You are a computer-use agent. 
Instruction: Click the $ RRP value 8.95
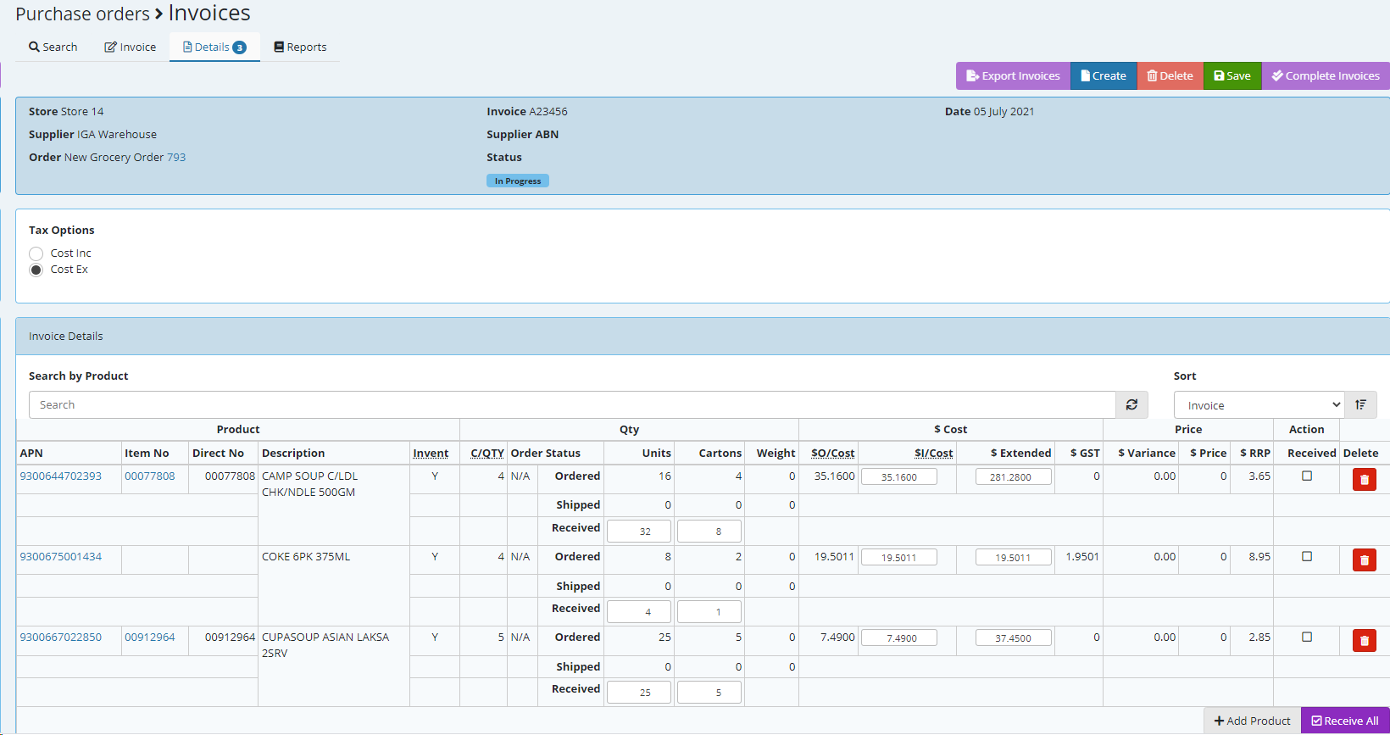1259,556
